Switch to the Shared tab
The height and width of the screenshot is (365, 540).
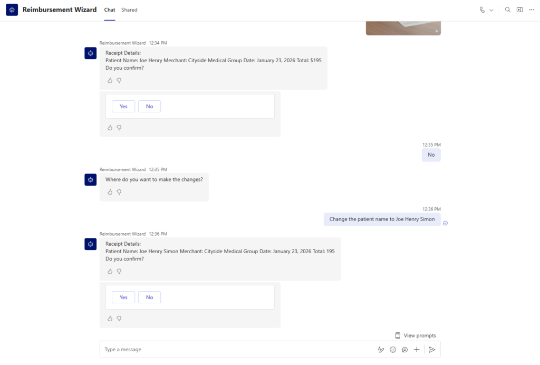pos(129,10)
